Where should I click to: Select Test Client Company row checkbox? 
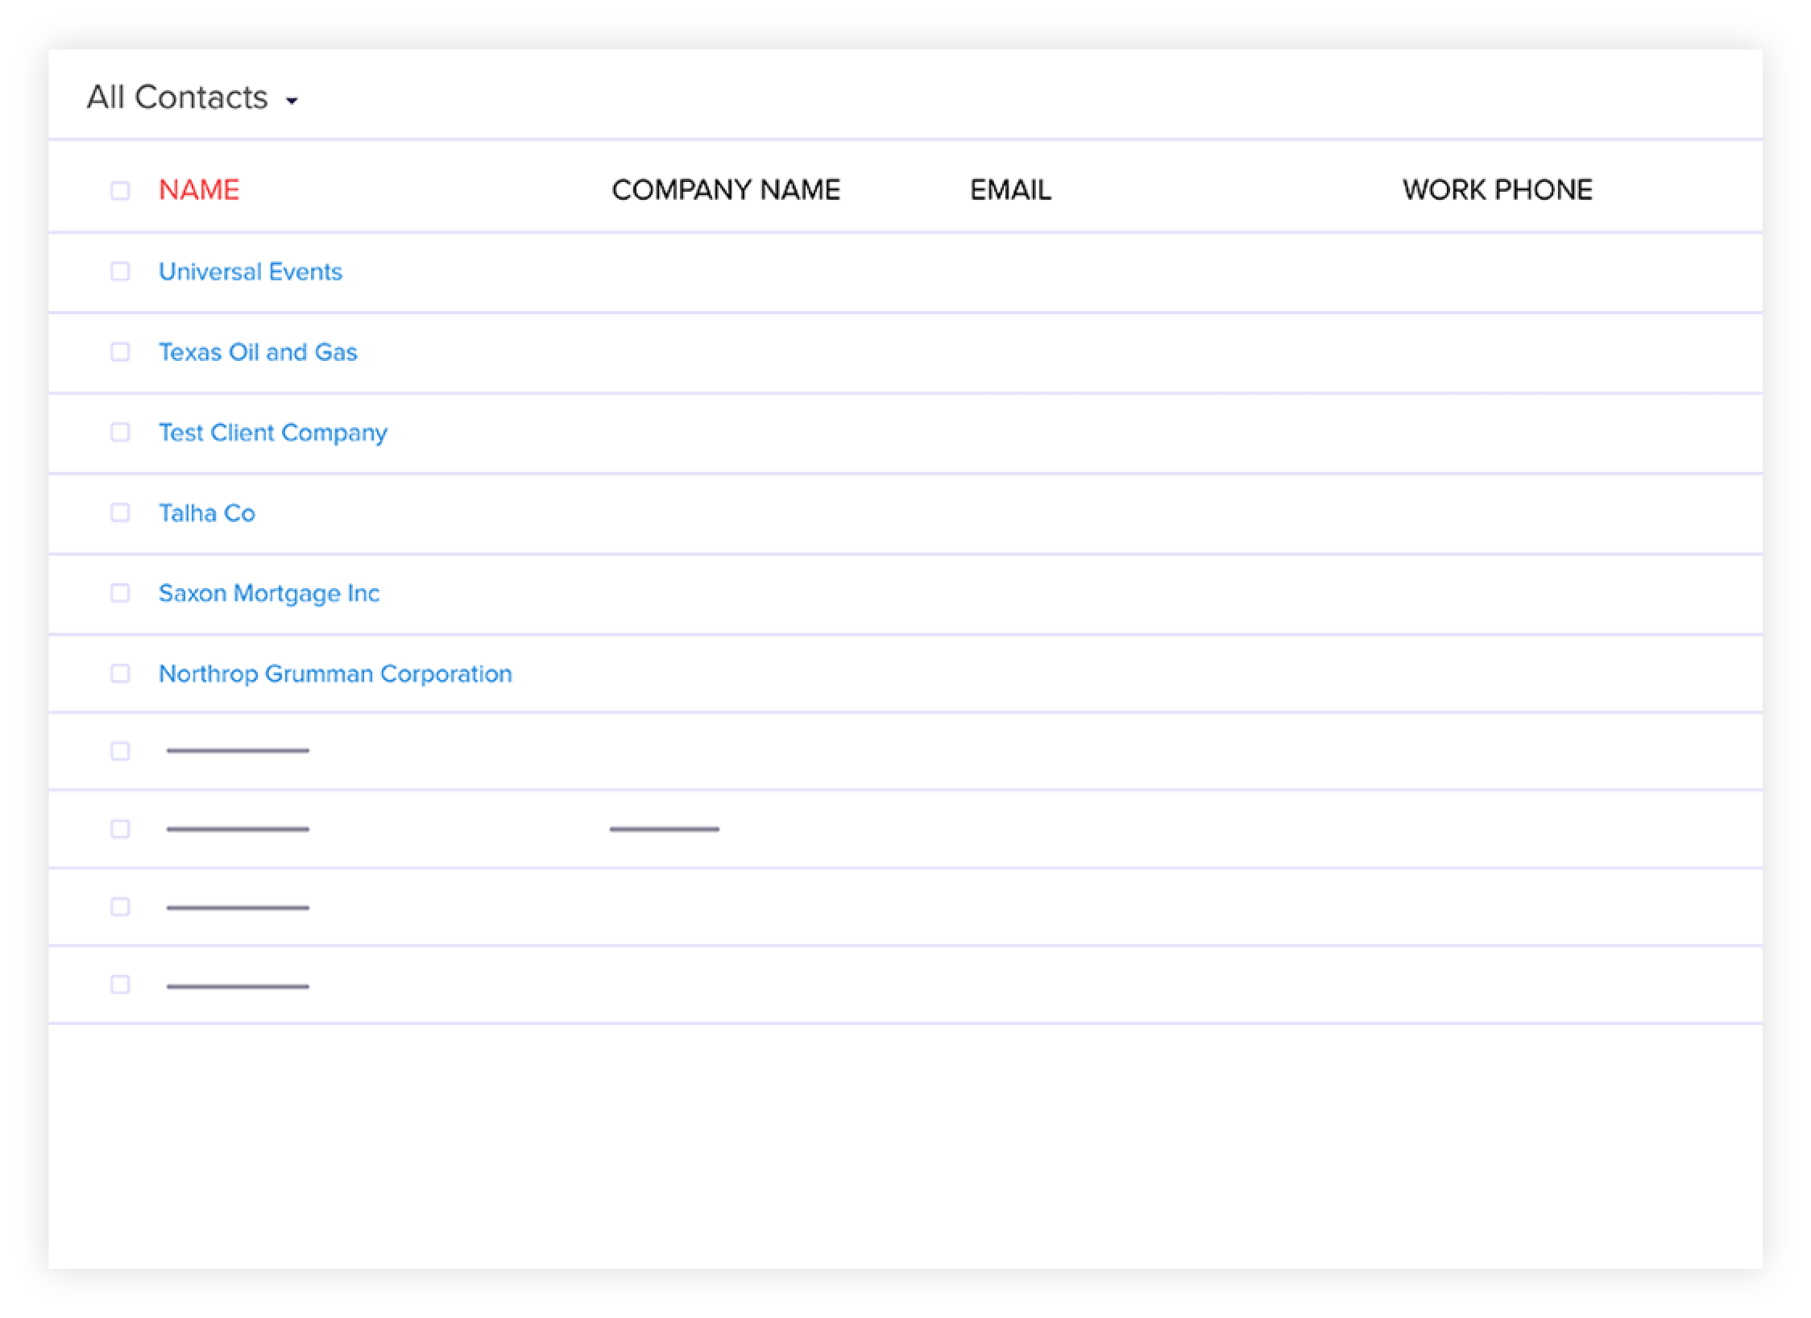pyautogui.click(x=120, y=433)
